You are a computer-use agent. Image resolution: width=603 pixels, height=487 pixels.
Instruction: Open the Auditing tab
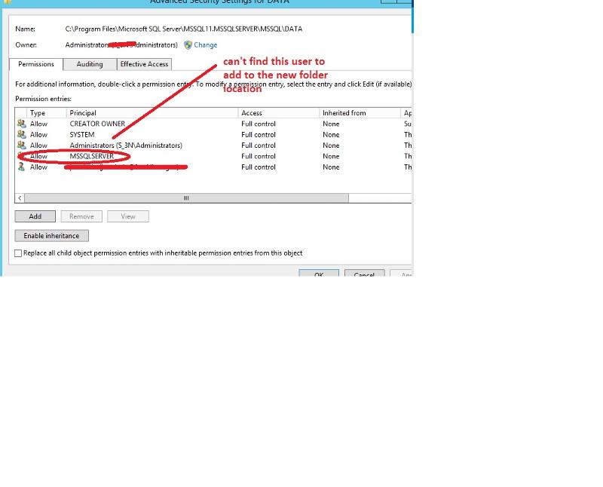(90, 64)
